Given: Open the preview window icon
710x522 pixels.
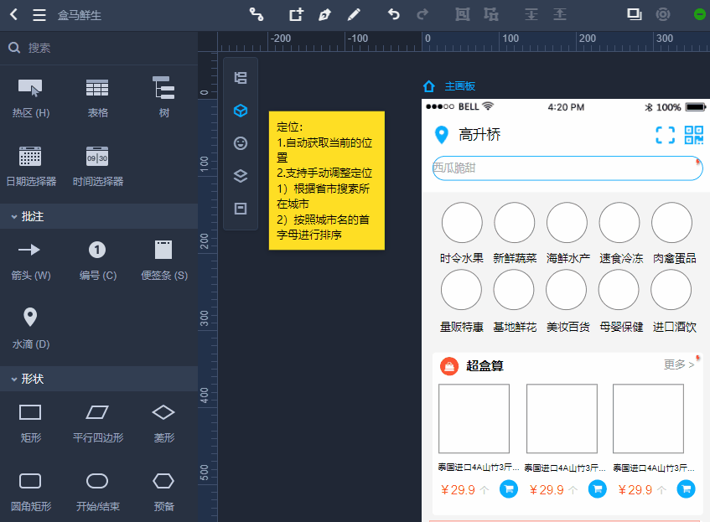Looking at the screenshot, I should coord(634,14).
